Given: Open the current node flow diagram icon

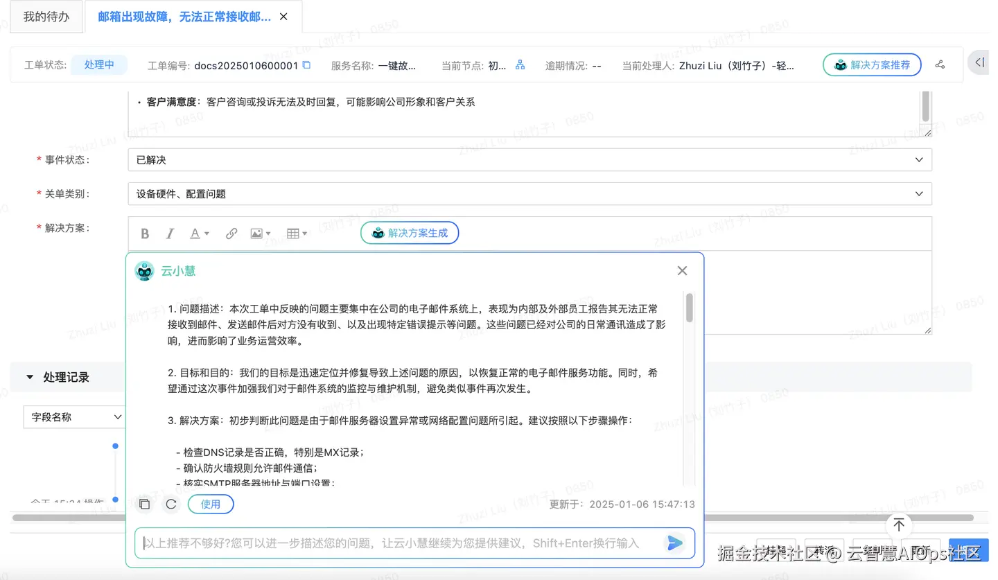Looking at the screenshot, I should [x=520, y=65].
